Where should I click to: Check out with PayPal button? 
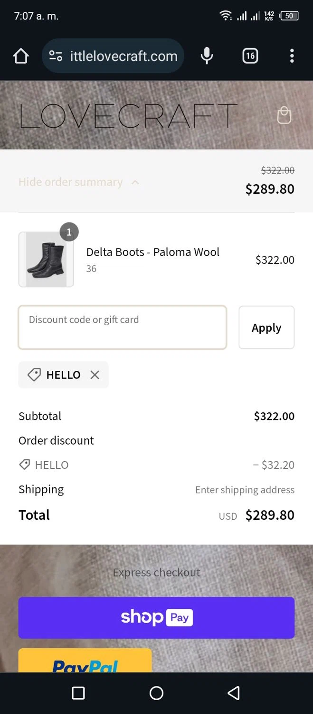[x=85, y=662]
